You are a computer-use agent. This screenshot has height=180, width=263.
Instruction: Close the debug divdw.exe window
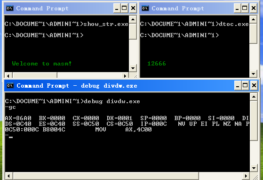254,85
